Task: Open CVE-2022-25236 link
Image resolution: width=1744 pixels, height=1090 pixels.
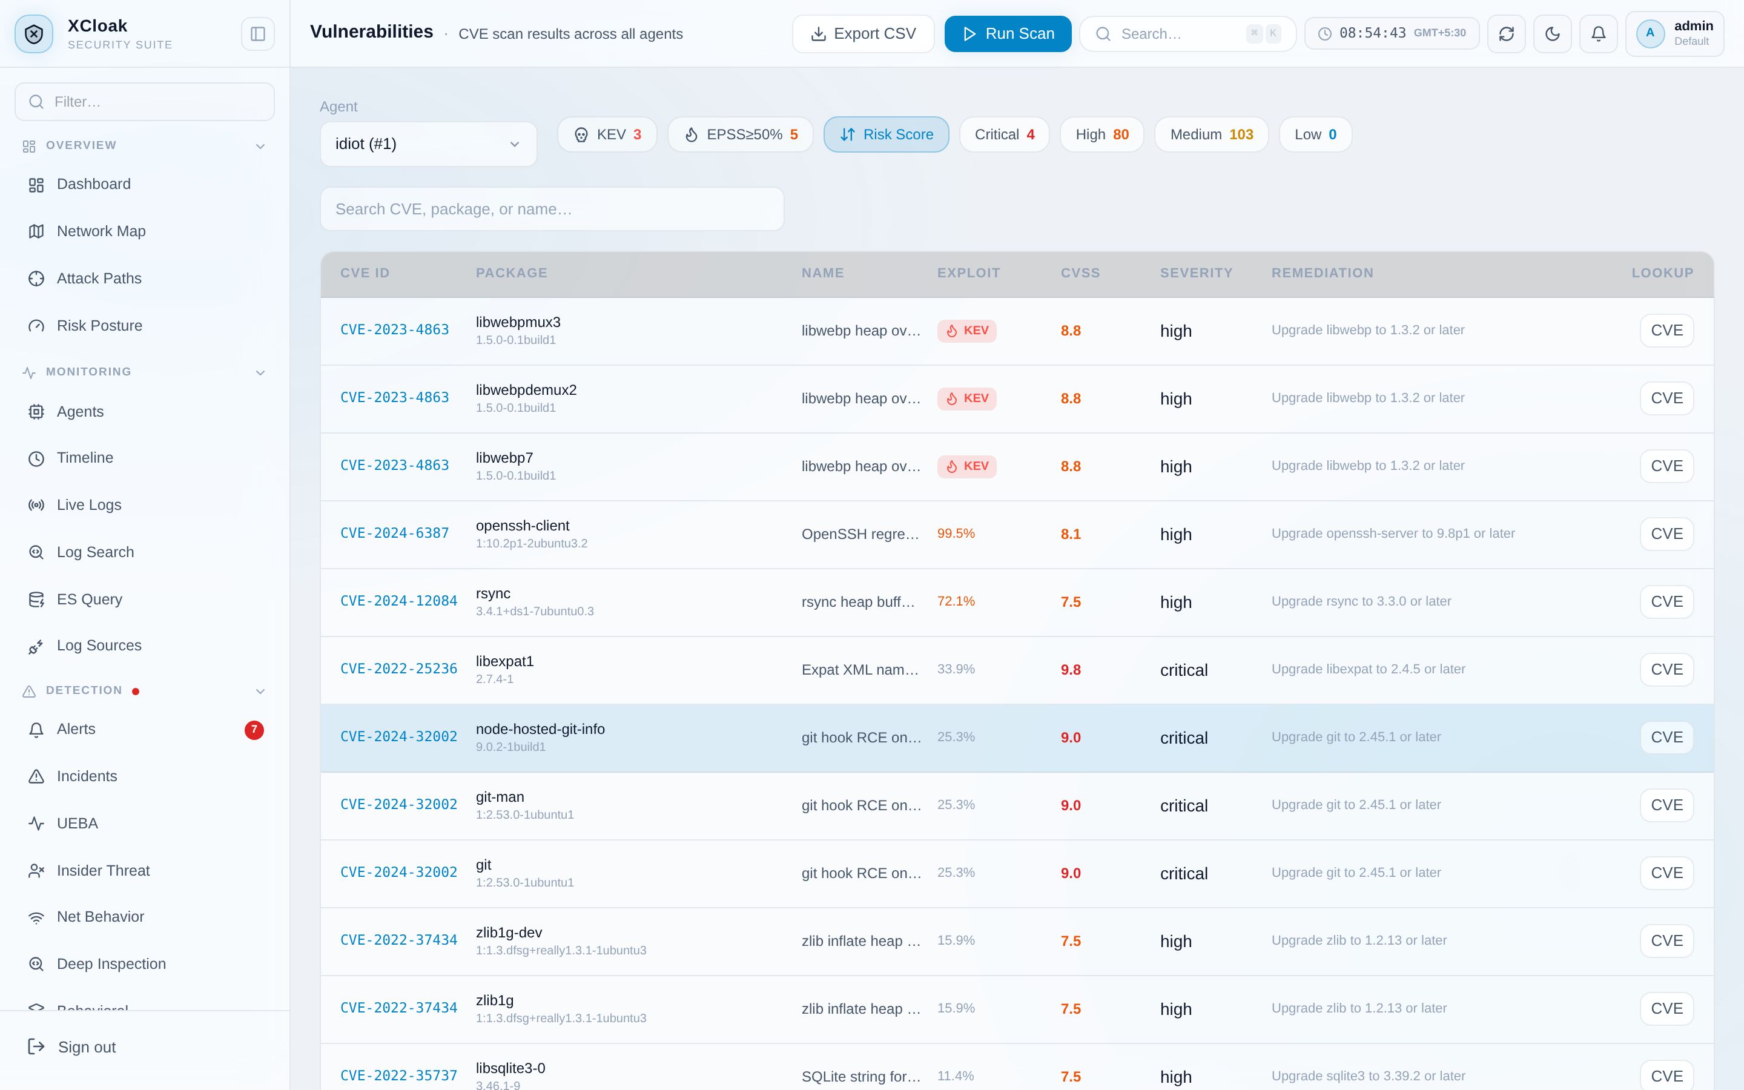Action: click(x=398, y=669)
